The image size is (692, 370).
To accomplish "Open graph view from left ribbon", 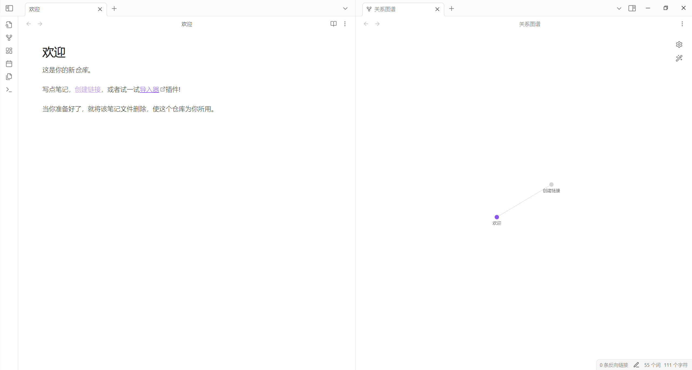I will (9, 38).
